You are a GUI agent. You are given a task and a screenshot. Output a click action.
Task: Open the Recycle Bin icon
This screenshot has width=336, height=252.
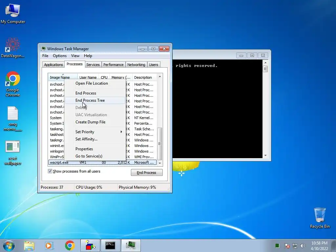pyautogui.click(x=320, y=218)
